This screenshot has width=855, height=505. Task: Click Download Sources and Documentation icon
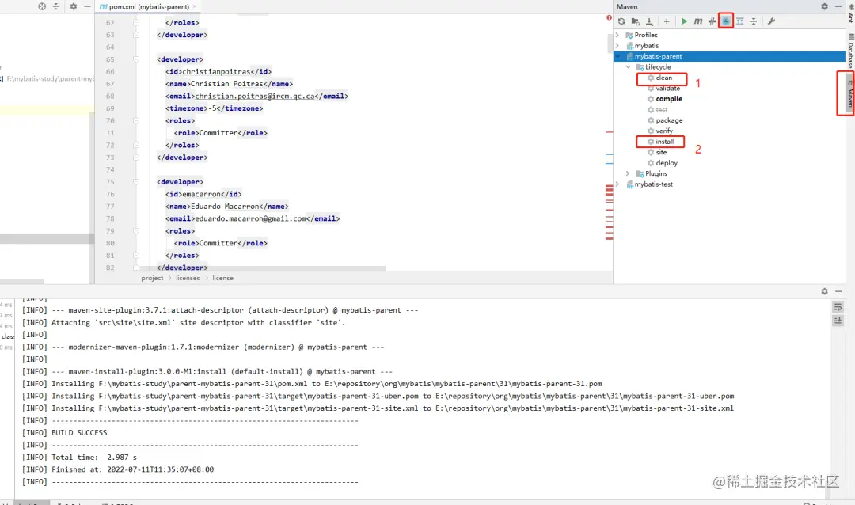point(649,21)
